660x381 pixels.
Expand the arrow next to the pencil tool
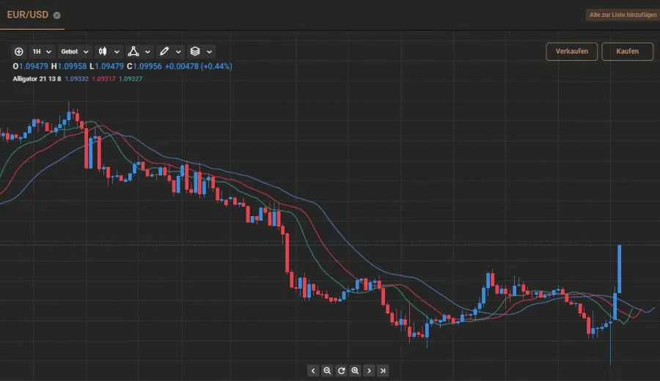[178, 51]
